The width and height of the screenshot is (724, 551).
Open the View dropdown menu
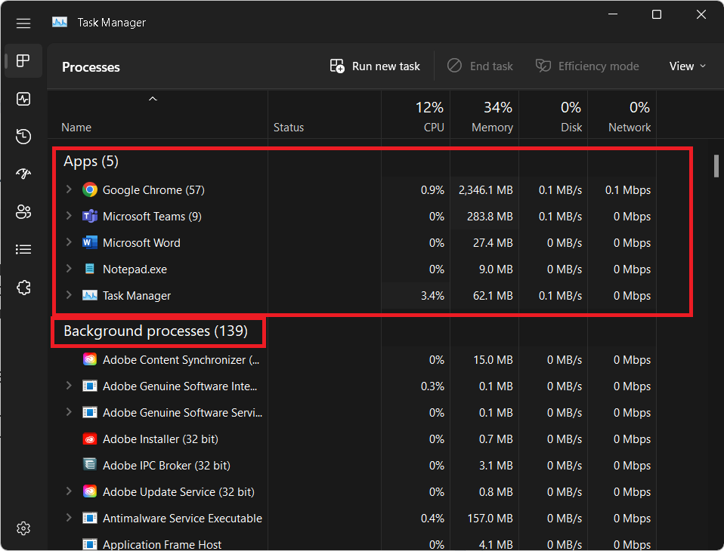coord(688,66)
